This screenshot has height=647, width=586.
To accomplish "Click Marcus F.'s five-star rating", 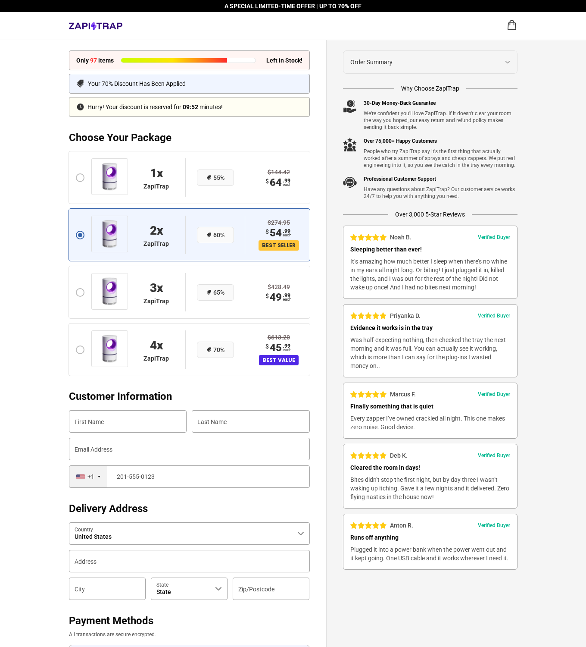I will 368,394.
